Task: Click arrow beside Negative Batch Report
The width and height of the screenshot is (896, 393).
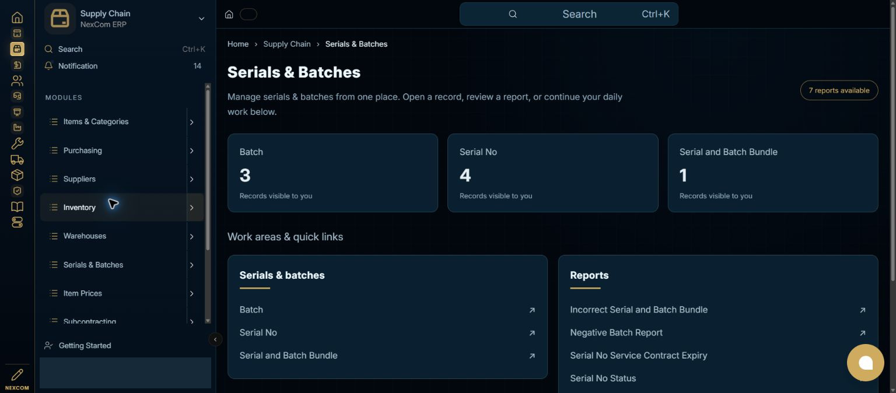Action: tap(862, 333)
